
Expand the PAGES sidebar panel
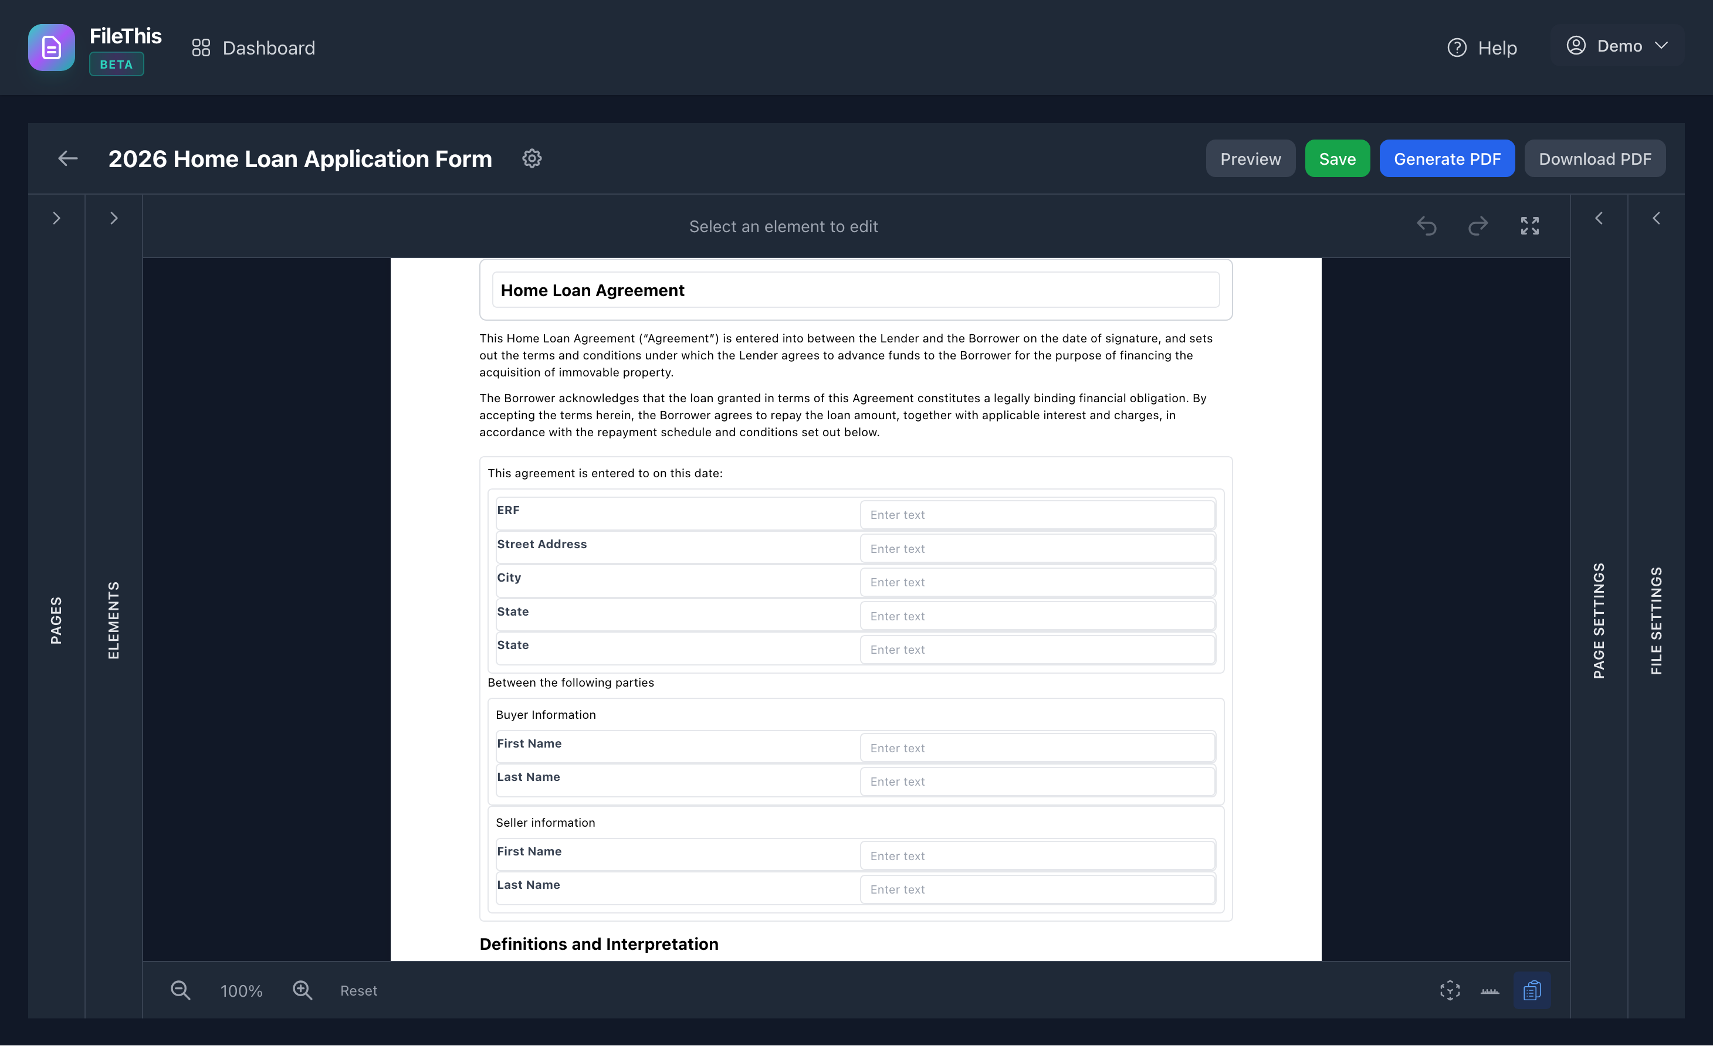click(56, 218)
